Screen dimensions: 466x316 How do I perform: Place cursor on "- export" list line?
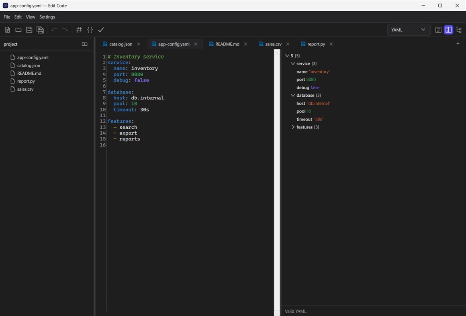pos(125,133)
